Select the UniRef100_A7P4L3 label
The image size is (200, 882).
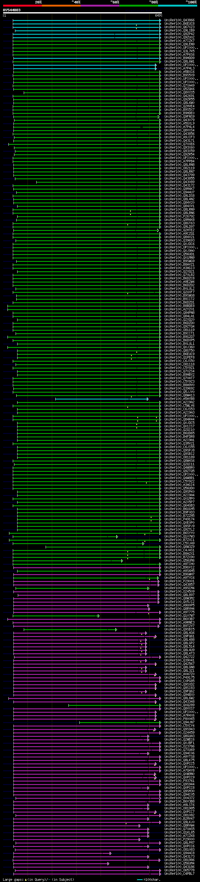pyautogui.click(x=179, y=69)
